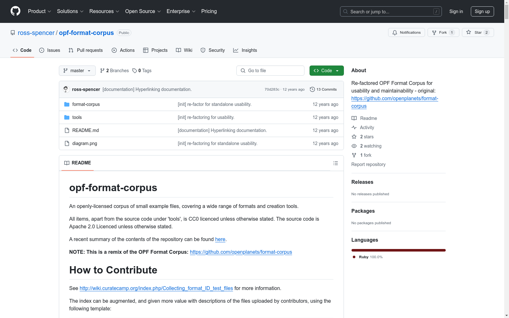Open the green Code dropdown
Viewport: 509px width, 318px height.
[x=327, y=71]
